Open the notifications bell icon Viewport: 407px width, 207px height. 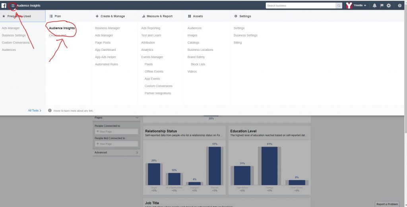[374, 6]
